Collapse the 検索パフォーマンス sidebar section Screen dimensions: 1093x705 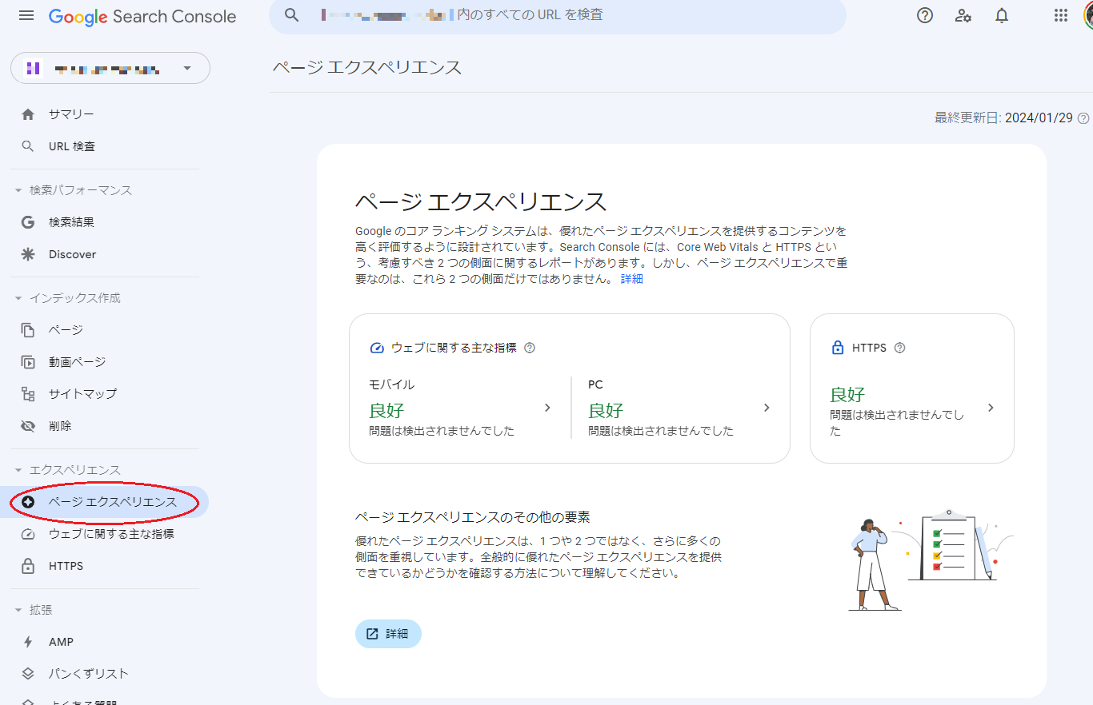[19, 189]
